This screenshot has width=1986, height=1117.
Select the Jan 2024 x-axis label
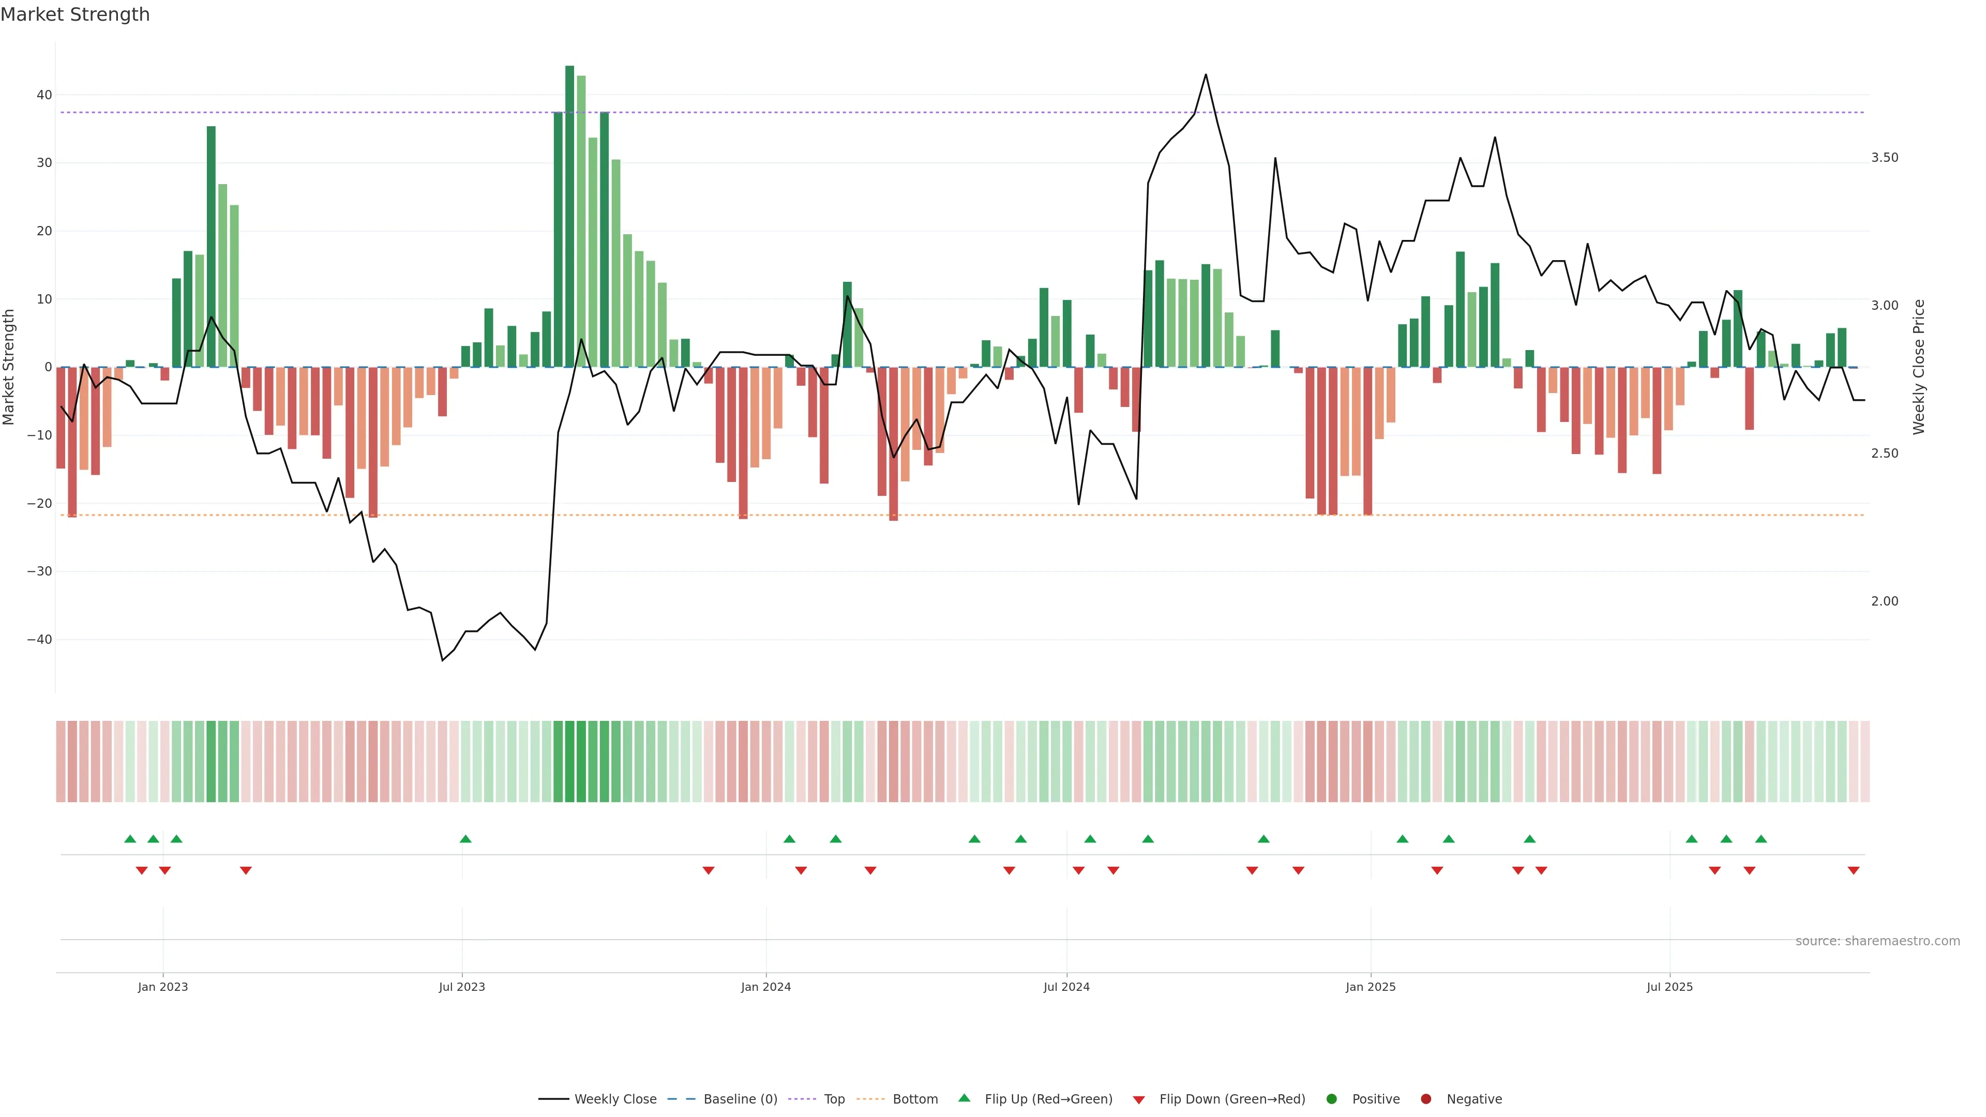pos(765,987)
